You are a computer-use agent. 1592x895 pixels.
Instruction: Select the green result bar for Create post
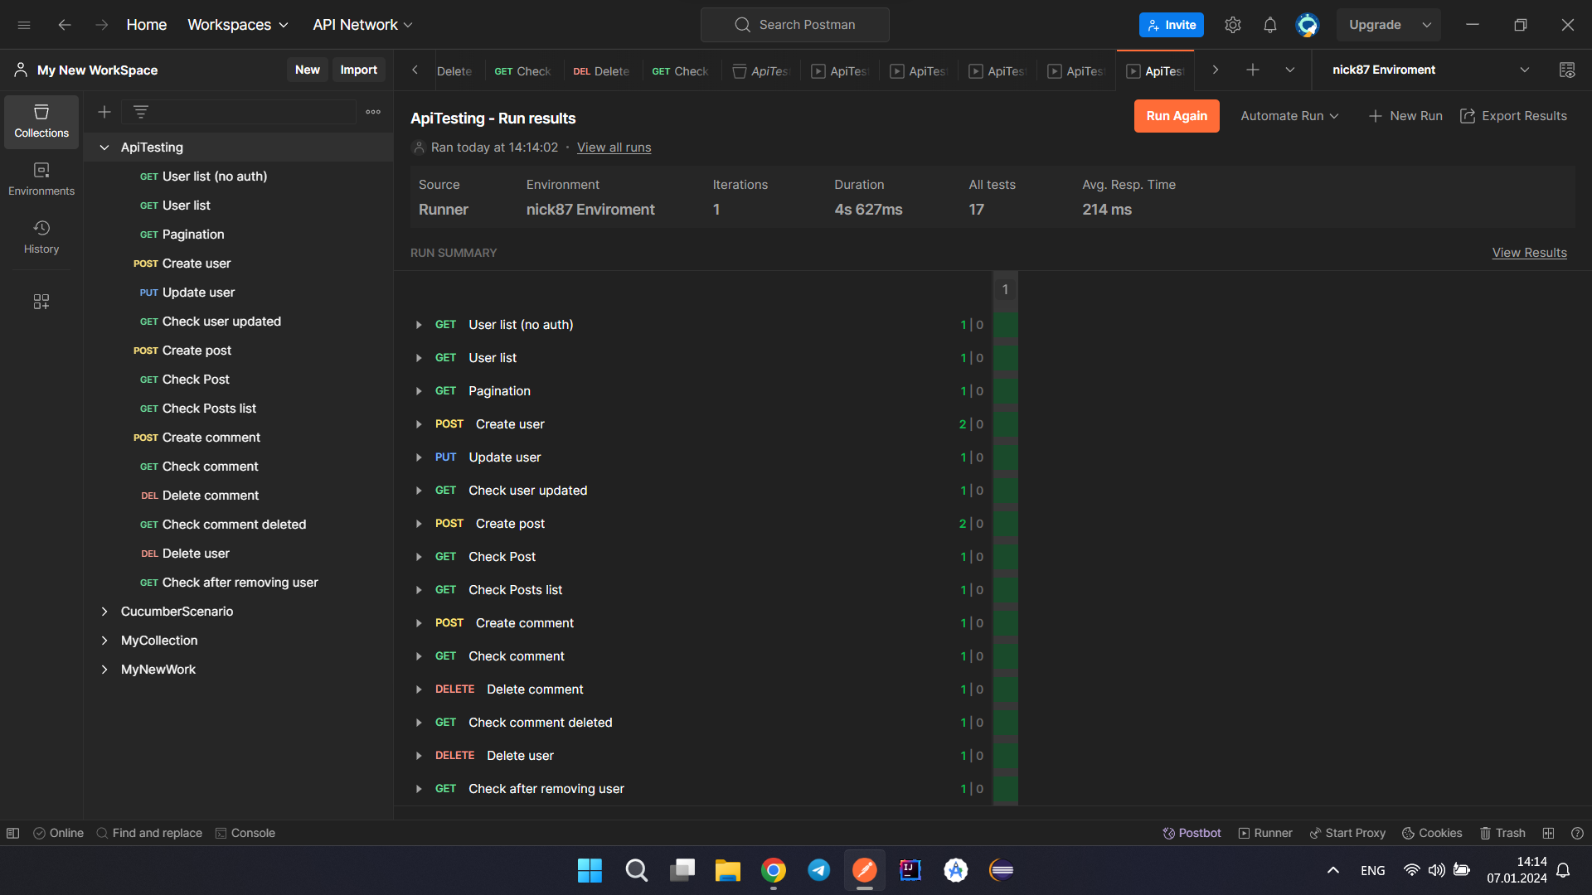coord(1006,524)
